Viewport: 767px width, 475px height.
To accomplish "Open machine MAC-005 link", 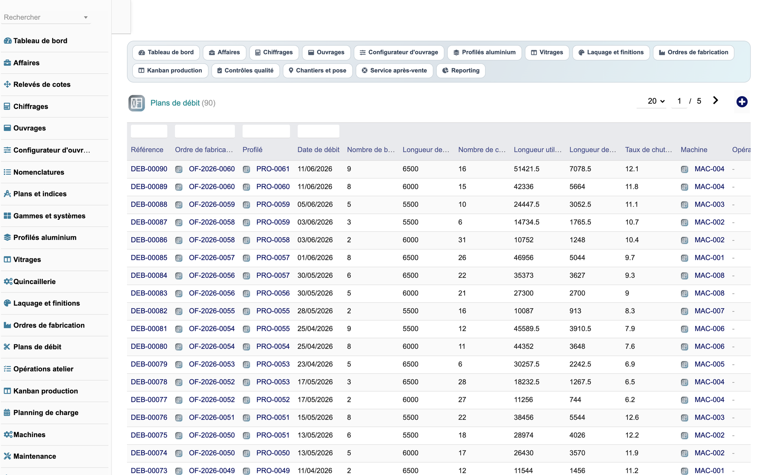I will [709, 364].
